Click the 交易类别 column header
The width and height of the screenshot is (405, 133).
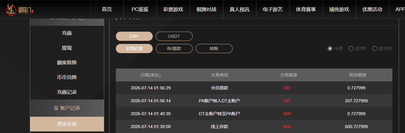click(x=219, y=75)
